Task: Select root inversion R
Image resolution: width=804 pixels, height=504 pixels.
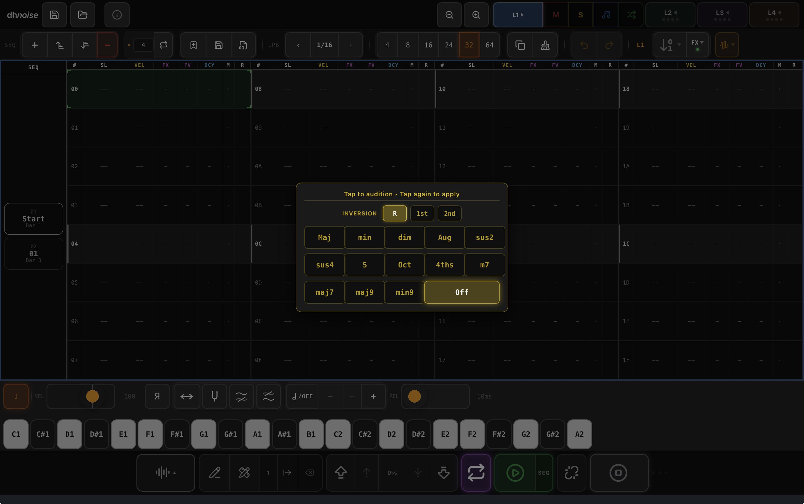Action: point(395,213)
